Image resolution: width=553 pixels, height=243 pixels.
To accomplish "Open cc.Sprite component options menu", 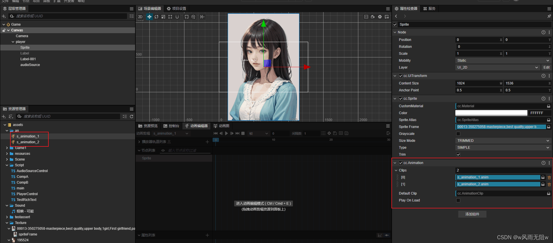I will [549, 99].
